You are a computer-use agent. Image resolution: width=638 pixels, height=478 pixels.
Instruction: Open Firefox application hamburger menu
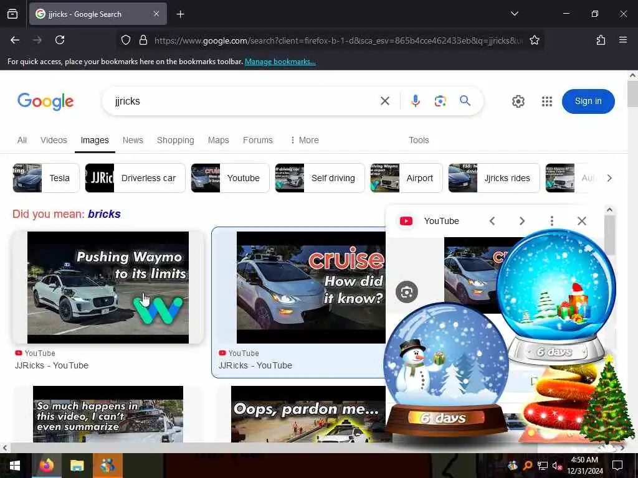[x=622, y=40]
